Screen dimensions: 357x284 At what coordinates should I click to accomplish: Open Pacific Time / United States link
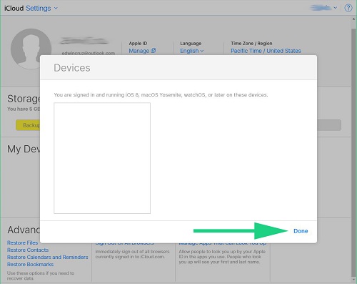point(266,51)
